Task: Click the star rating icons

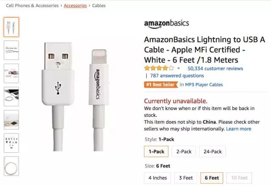Action: (x=159, y=68)
